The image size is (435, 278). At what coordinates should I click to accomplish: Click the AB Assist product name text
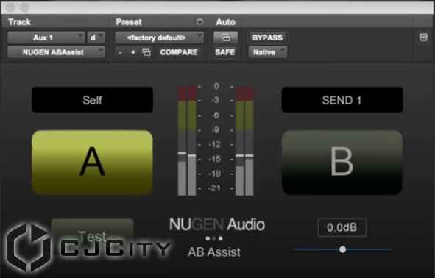click(x=214, y=252)
